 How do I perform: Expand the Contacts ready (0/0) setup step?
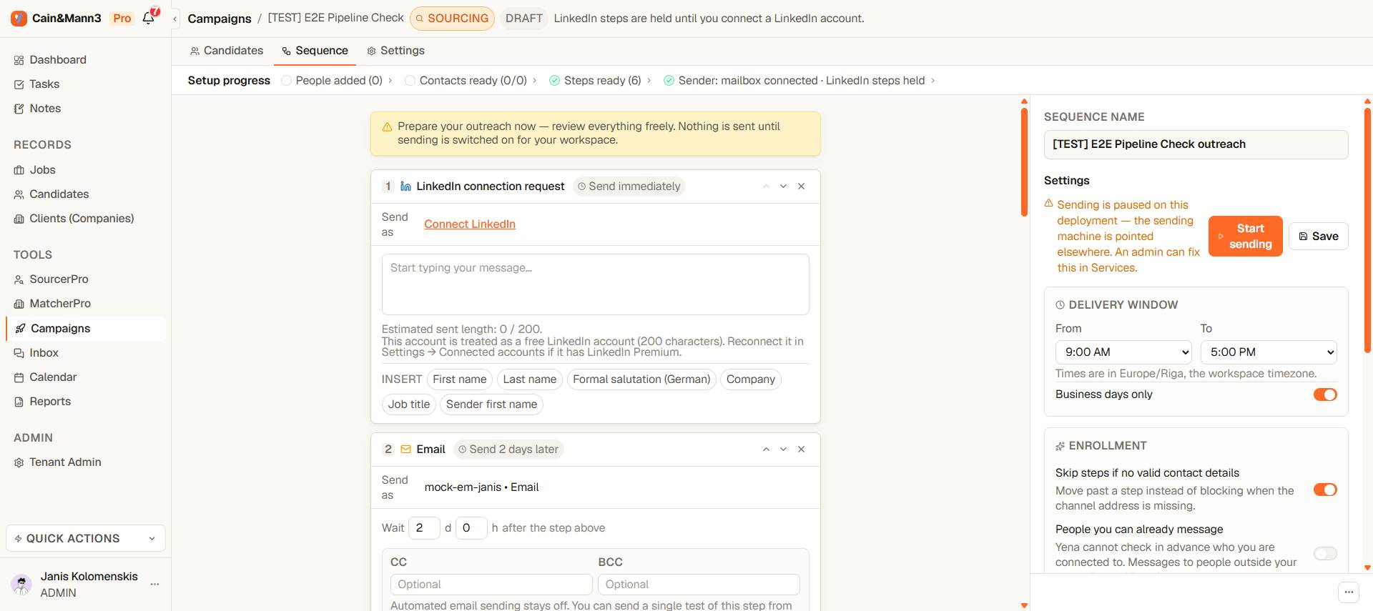point(471,81)
